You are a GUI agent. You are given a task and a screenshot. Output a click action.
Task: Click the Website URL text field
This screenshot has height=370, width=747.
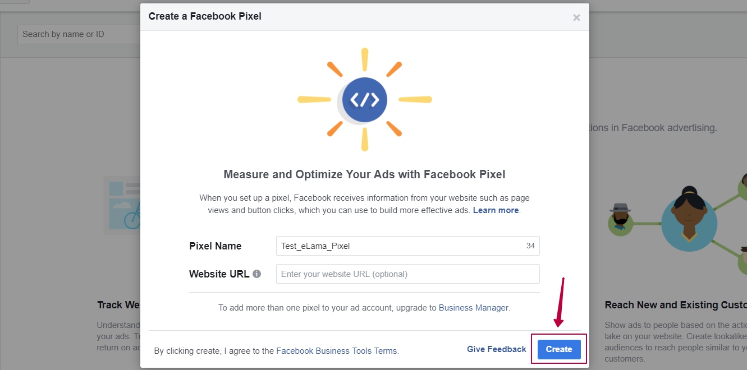[408, 274]
